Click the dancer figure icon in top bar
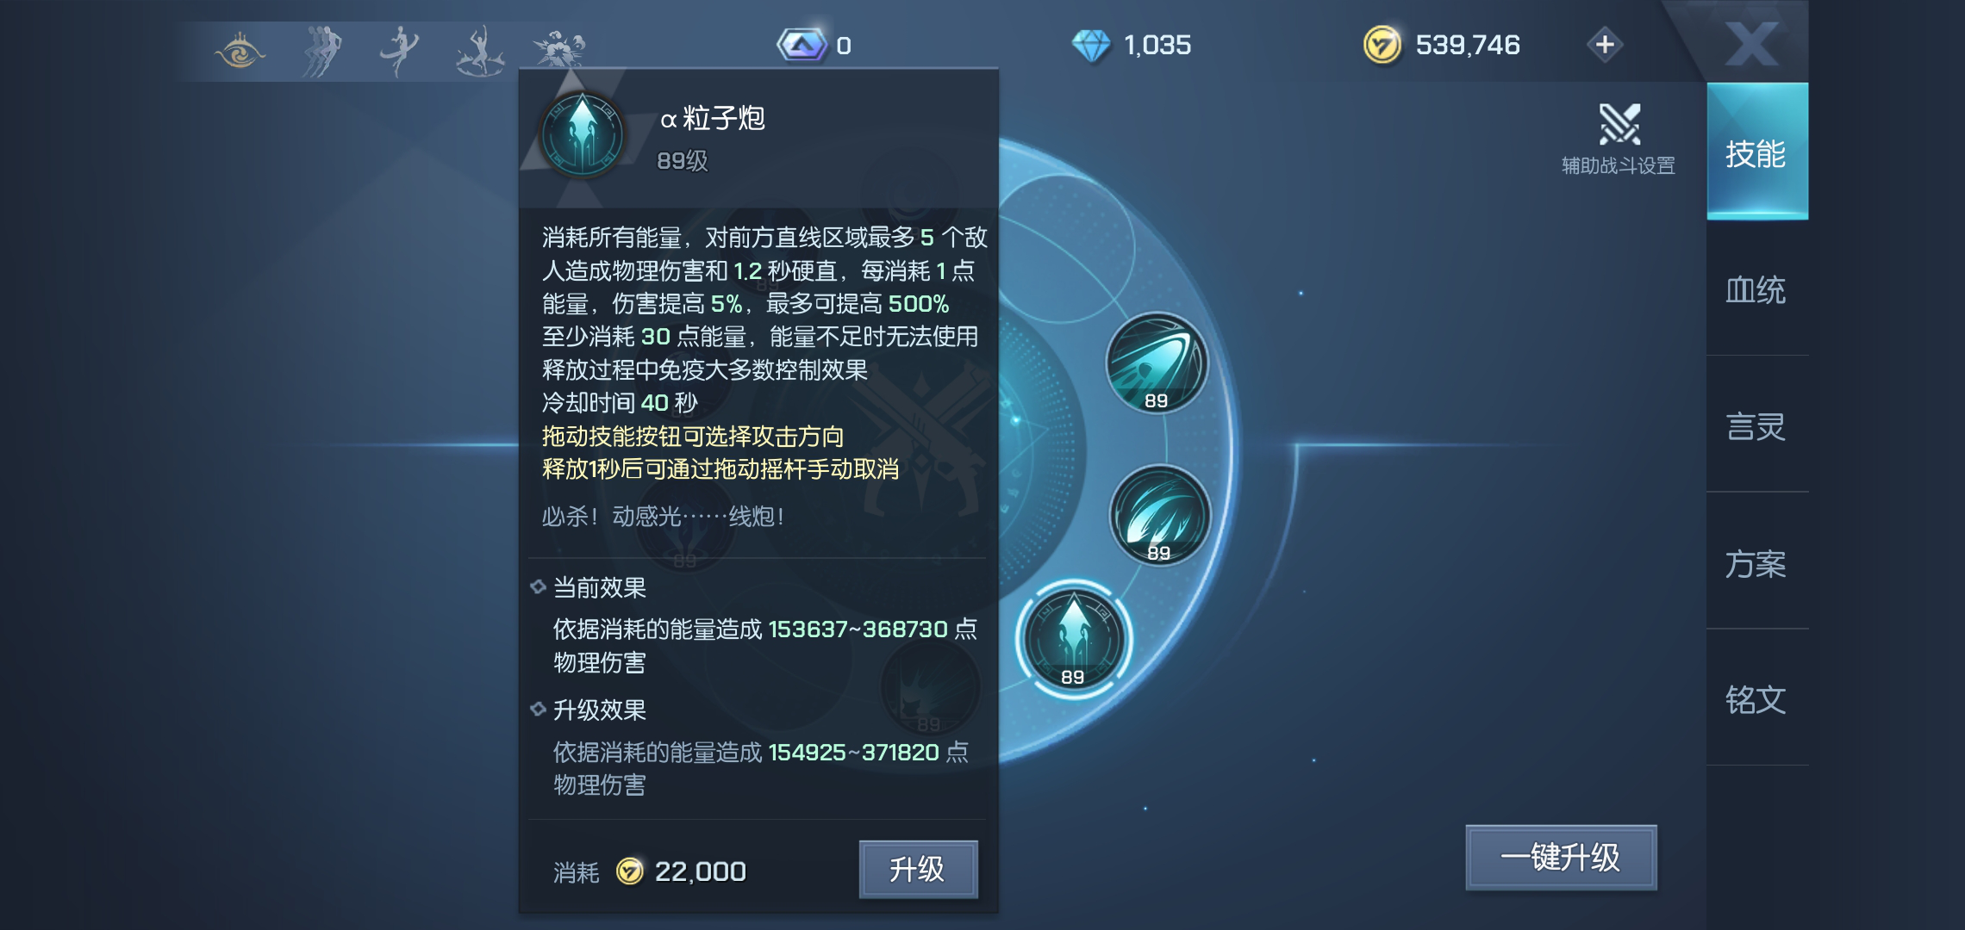This screenshot has width=1965, height=930. click(x=479, y=50)
